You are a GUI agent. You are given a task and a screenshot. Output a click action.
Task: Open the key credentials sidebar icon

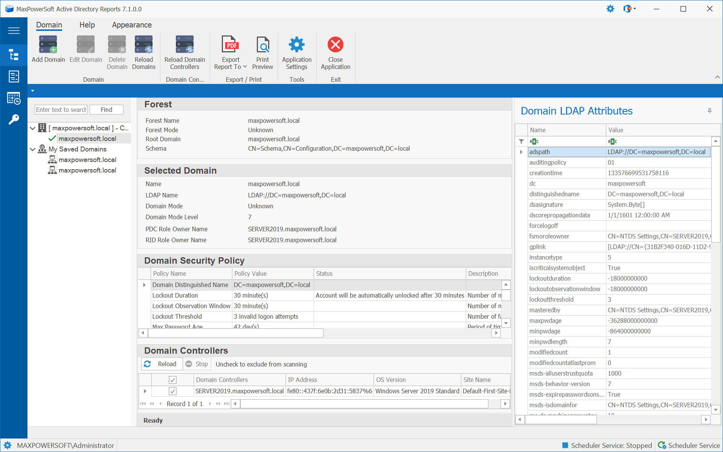click(14, 120)
